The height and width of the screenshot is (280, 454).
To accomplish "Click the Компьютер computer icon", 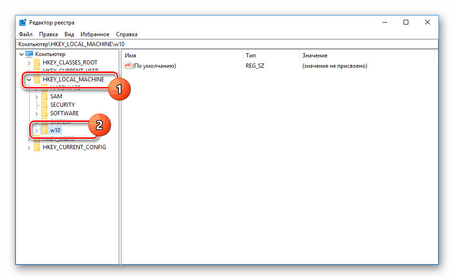I will [29, 54].
